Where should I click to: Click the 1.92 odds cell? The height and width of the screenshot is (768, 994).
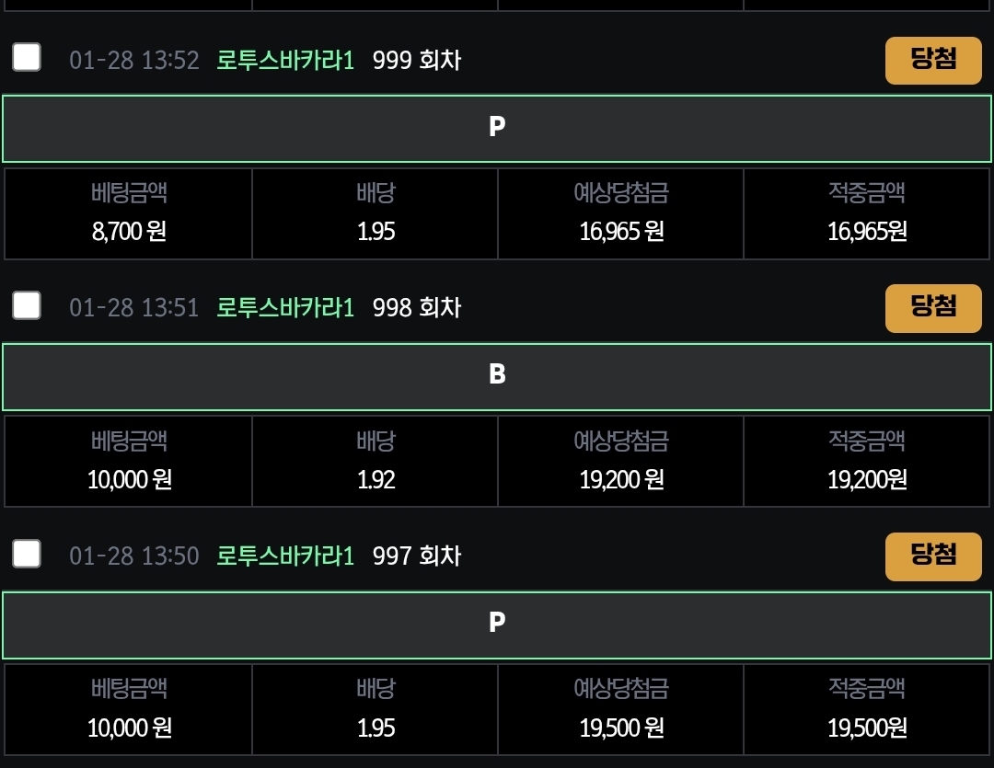(376, 462)
